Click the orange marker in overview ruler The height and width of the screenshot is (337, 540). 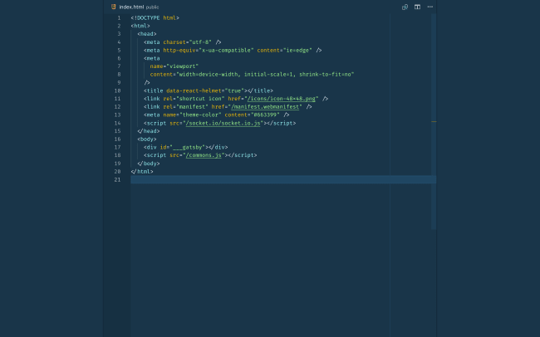click(x=434, y=121)
